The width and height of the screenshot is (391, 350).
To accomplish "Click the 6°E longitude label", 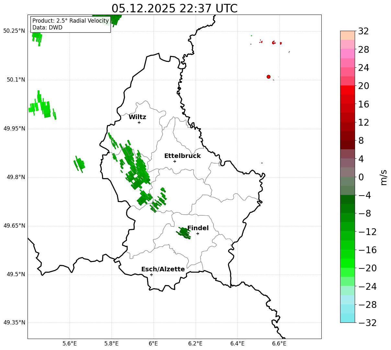I will coord(154,344).
